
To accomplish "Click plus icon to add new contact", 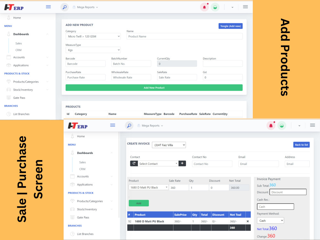I will click(182, 164).
